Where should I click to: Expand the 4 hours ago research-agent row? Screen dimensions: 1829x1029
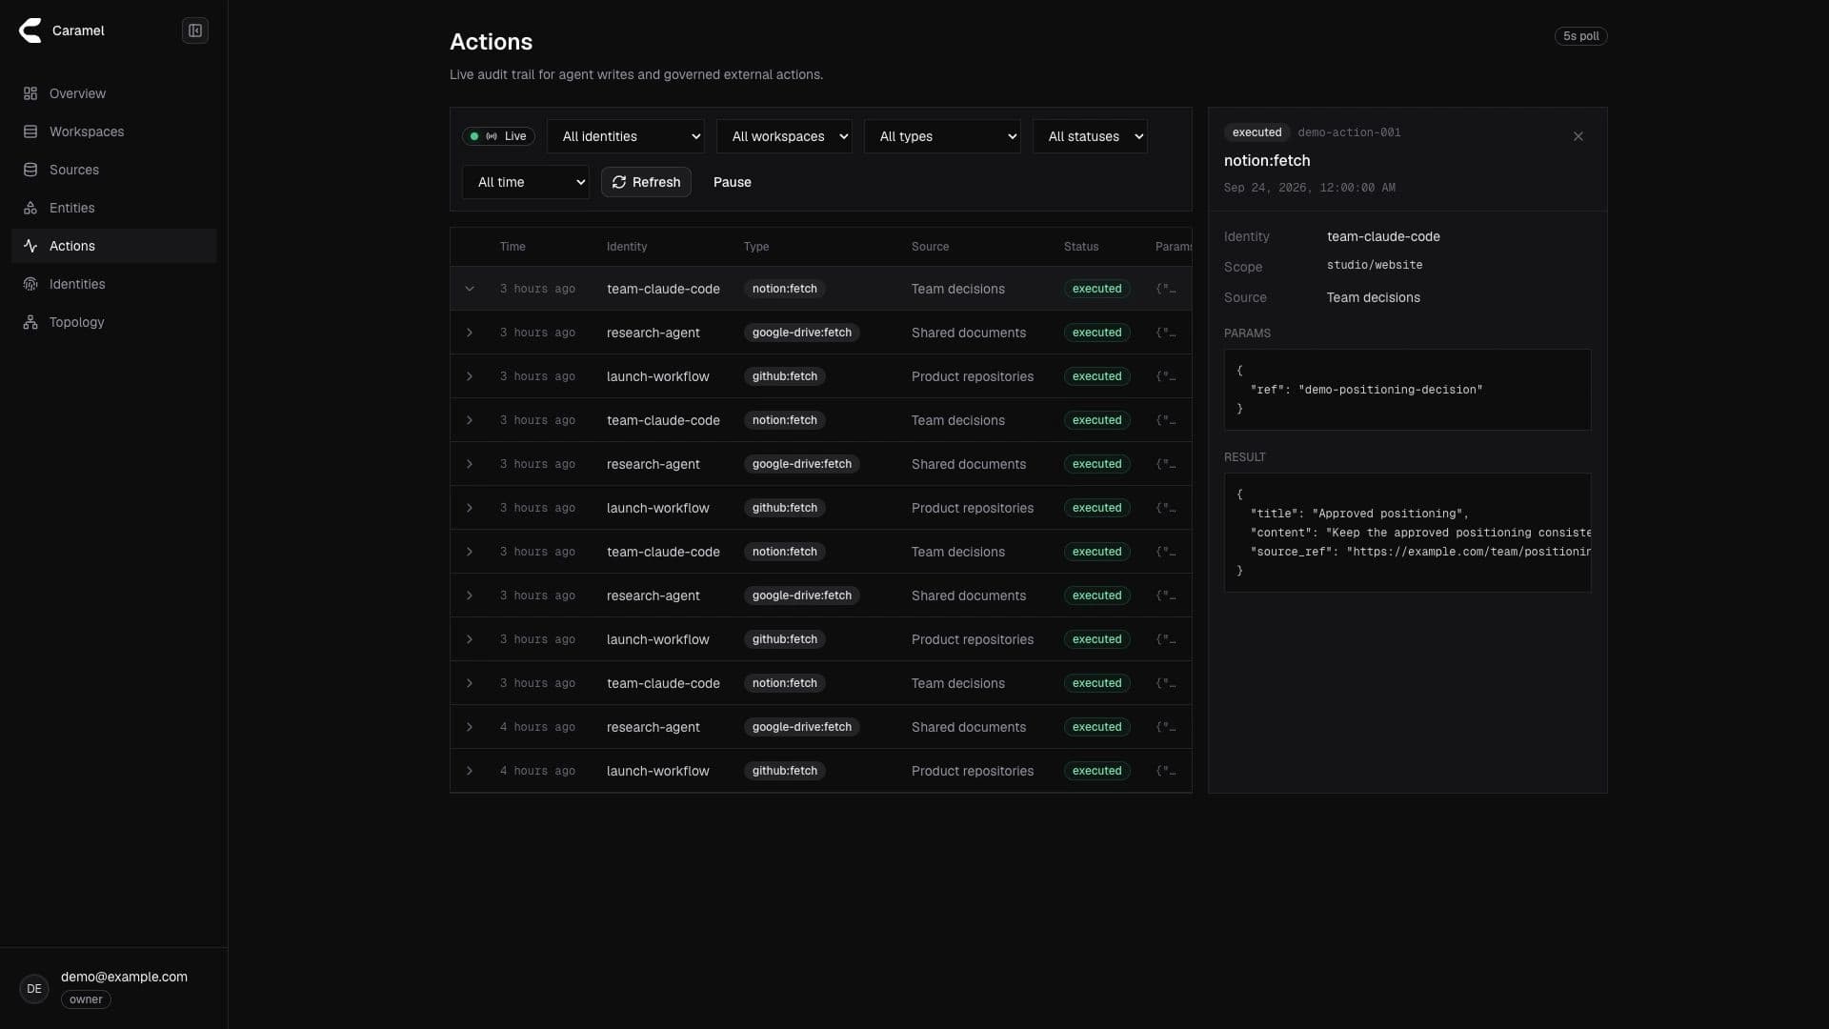point(470,727)
